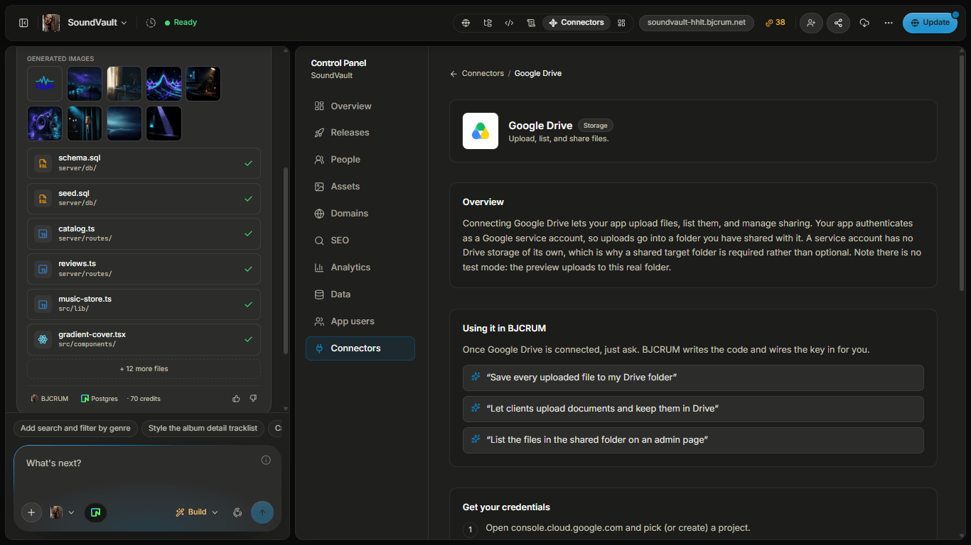
Task: Click Add search and filter by genre suggestion
Action: pyautogui.click(x=75, y=429)
